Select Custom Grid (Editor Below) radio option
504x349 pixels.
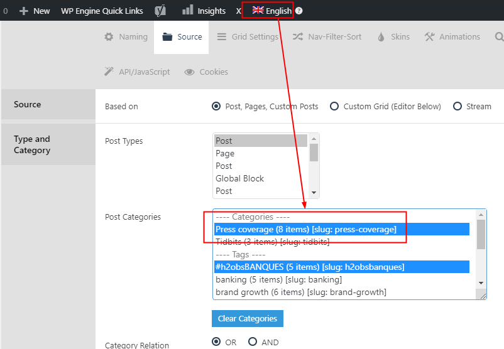click(x=334, y=106)
